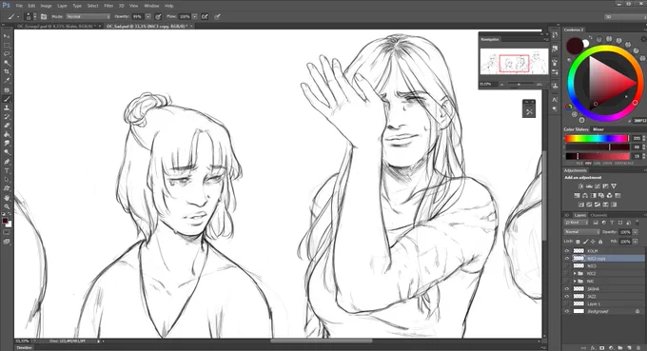Add a Levels adjustment
Viewport: 647px width, 351px height.
coord(589,186)
